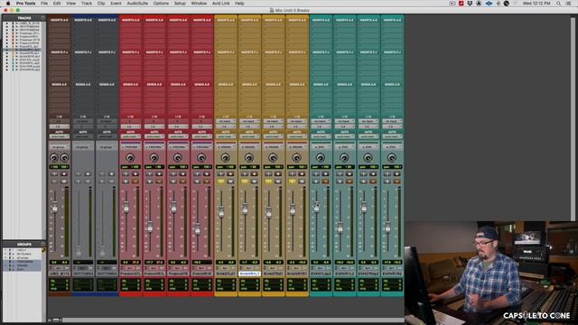
Task: Open the Apple menu
Action: click(x=8, y=4)
